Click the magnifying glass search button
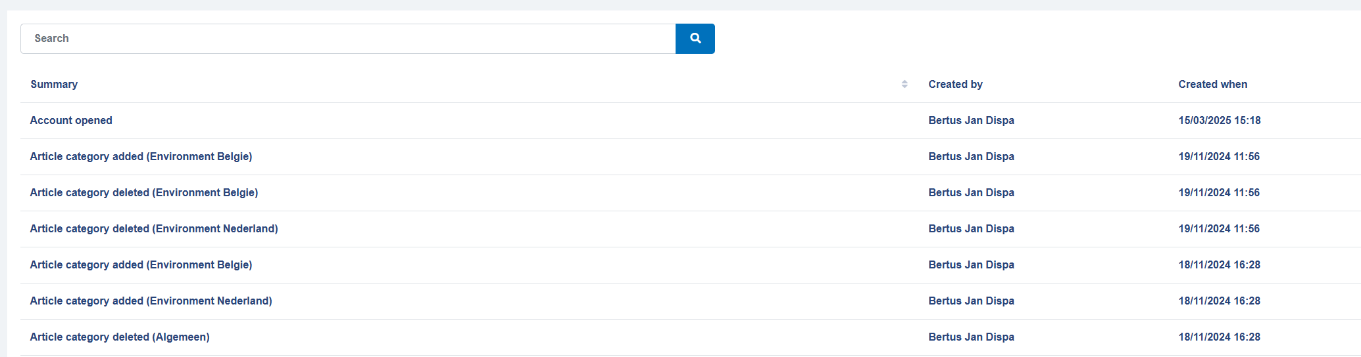Viewport: 1361px width, 357px height. pos(695,39)
